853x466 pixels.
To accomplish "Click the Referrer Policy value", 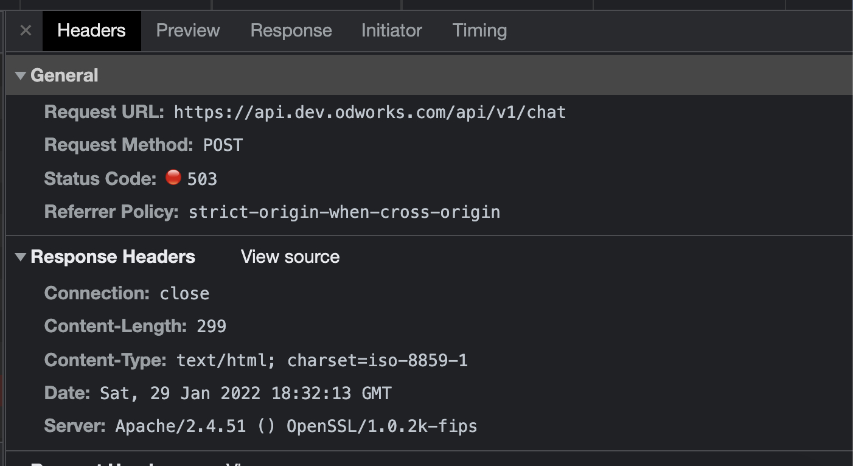I will click(x=344, y=212).
